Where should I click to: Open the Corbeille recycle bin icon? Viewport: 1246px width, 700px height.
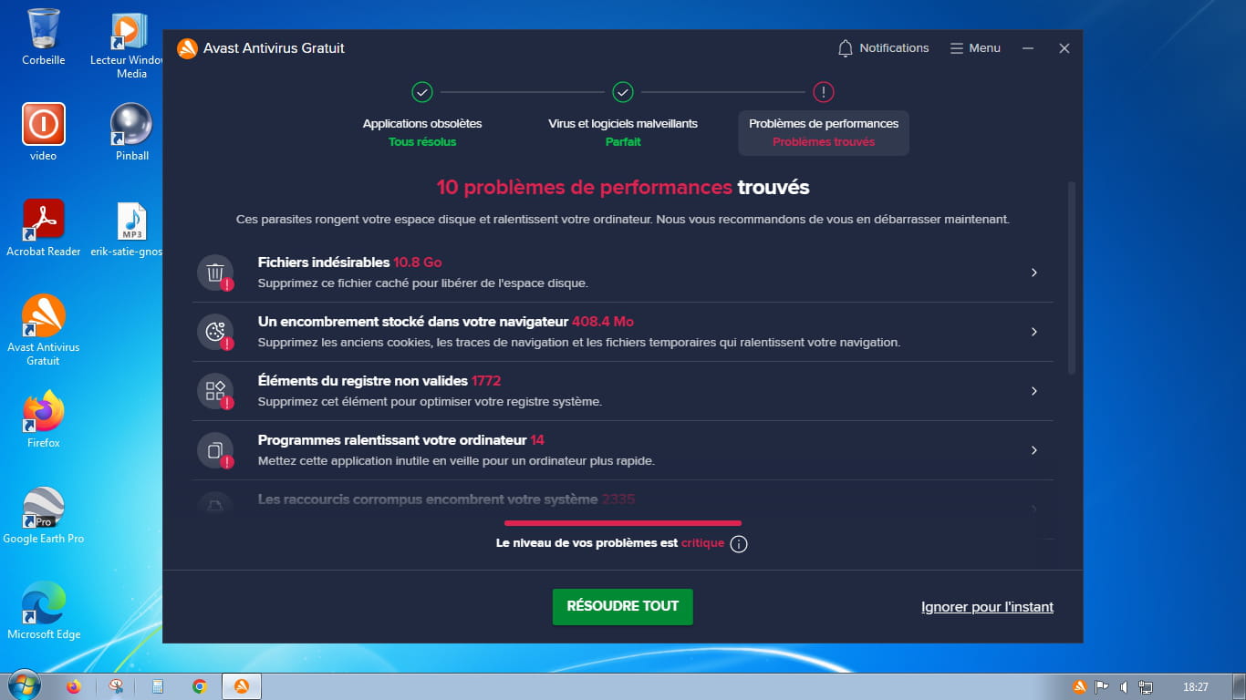43,36
